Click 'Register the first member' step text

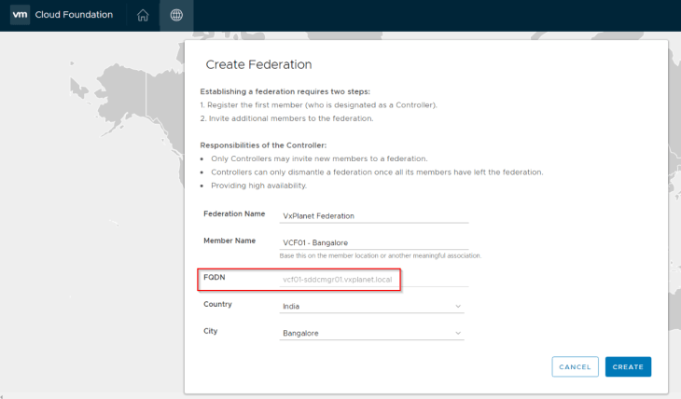click(318, 105)
